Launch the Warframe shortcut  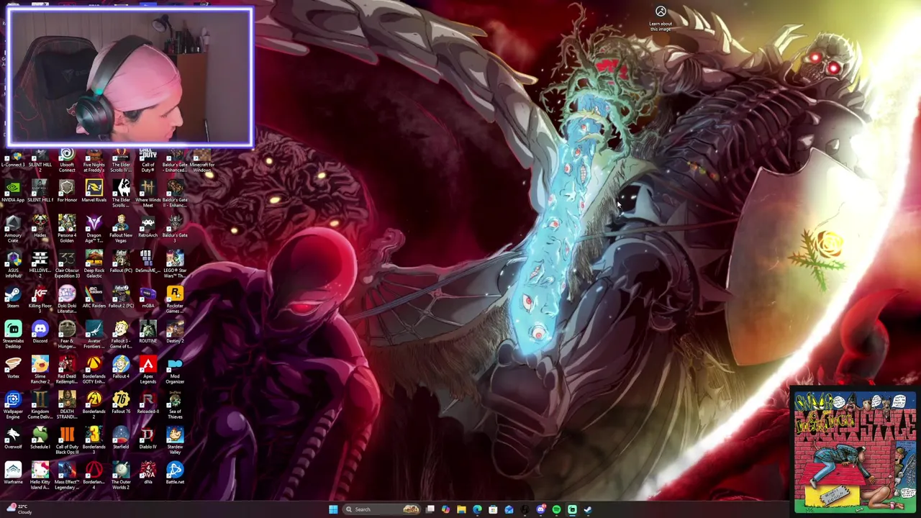point(13,473)
